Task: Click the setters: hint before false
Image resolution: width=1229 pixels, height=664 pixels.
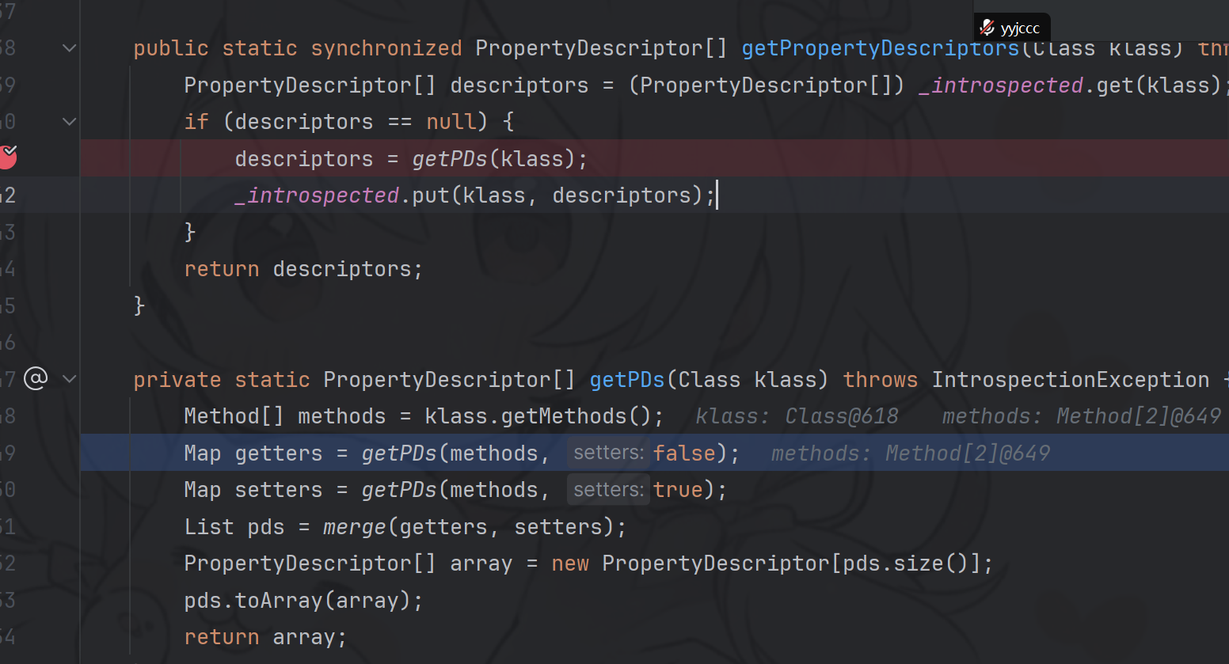Action: (x=608, y=453)
